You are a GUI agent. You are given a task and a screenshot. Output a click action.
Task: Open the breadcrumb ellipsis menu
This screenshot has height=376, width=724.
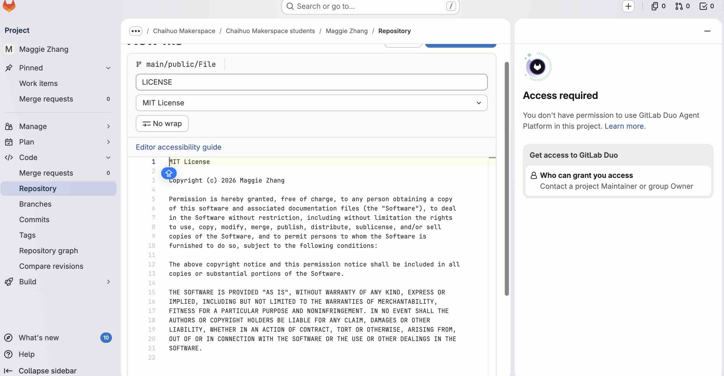[136, 31]
